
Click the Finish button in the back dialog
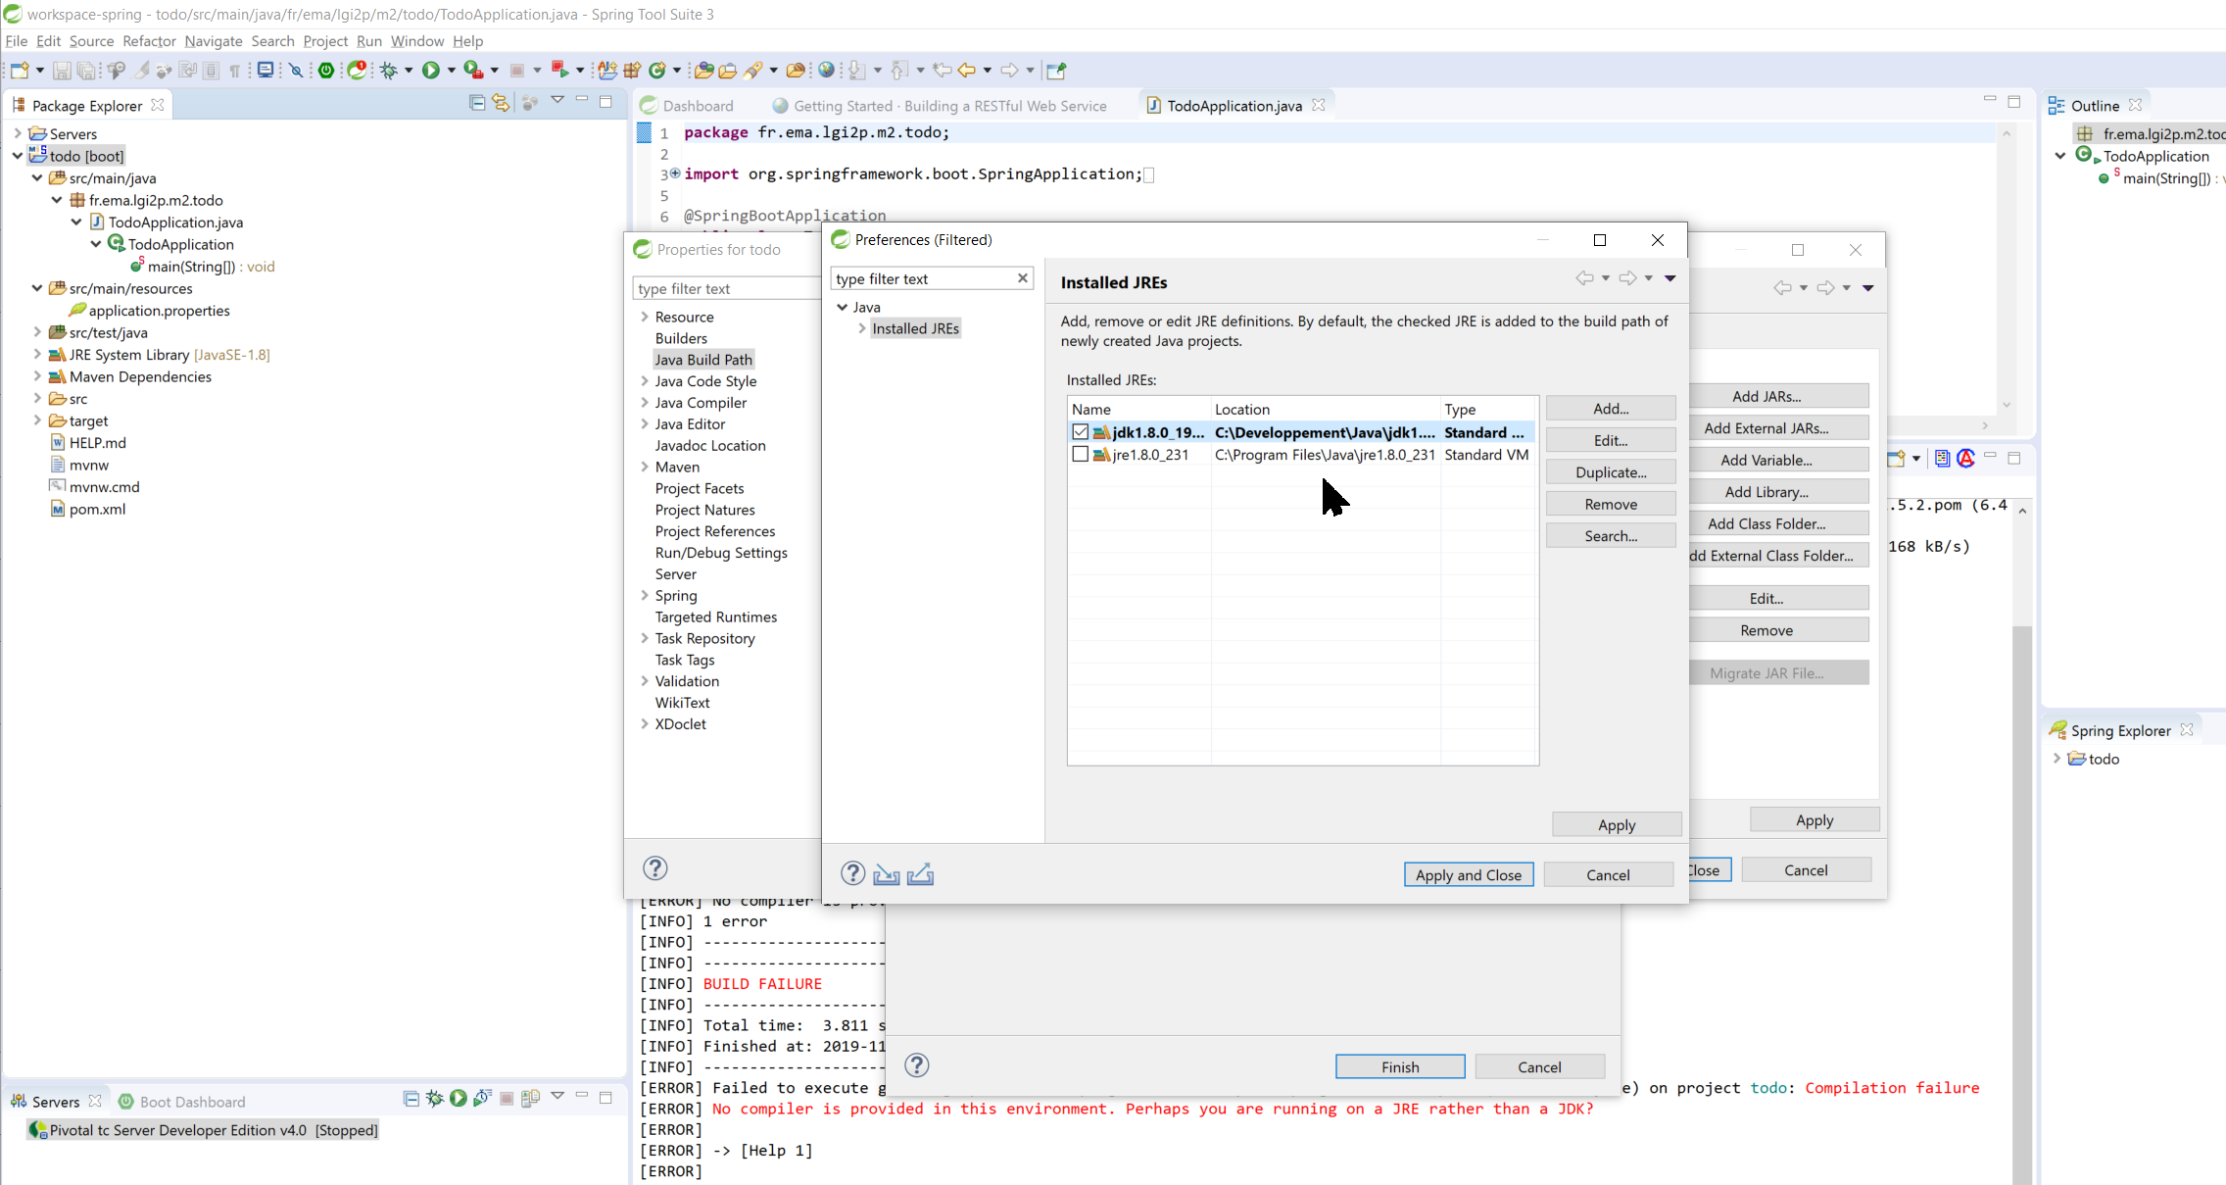click(x=1400, y=1067)
